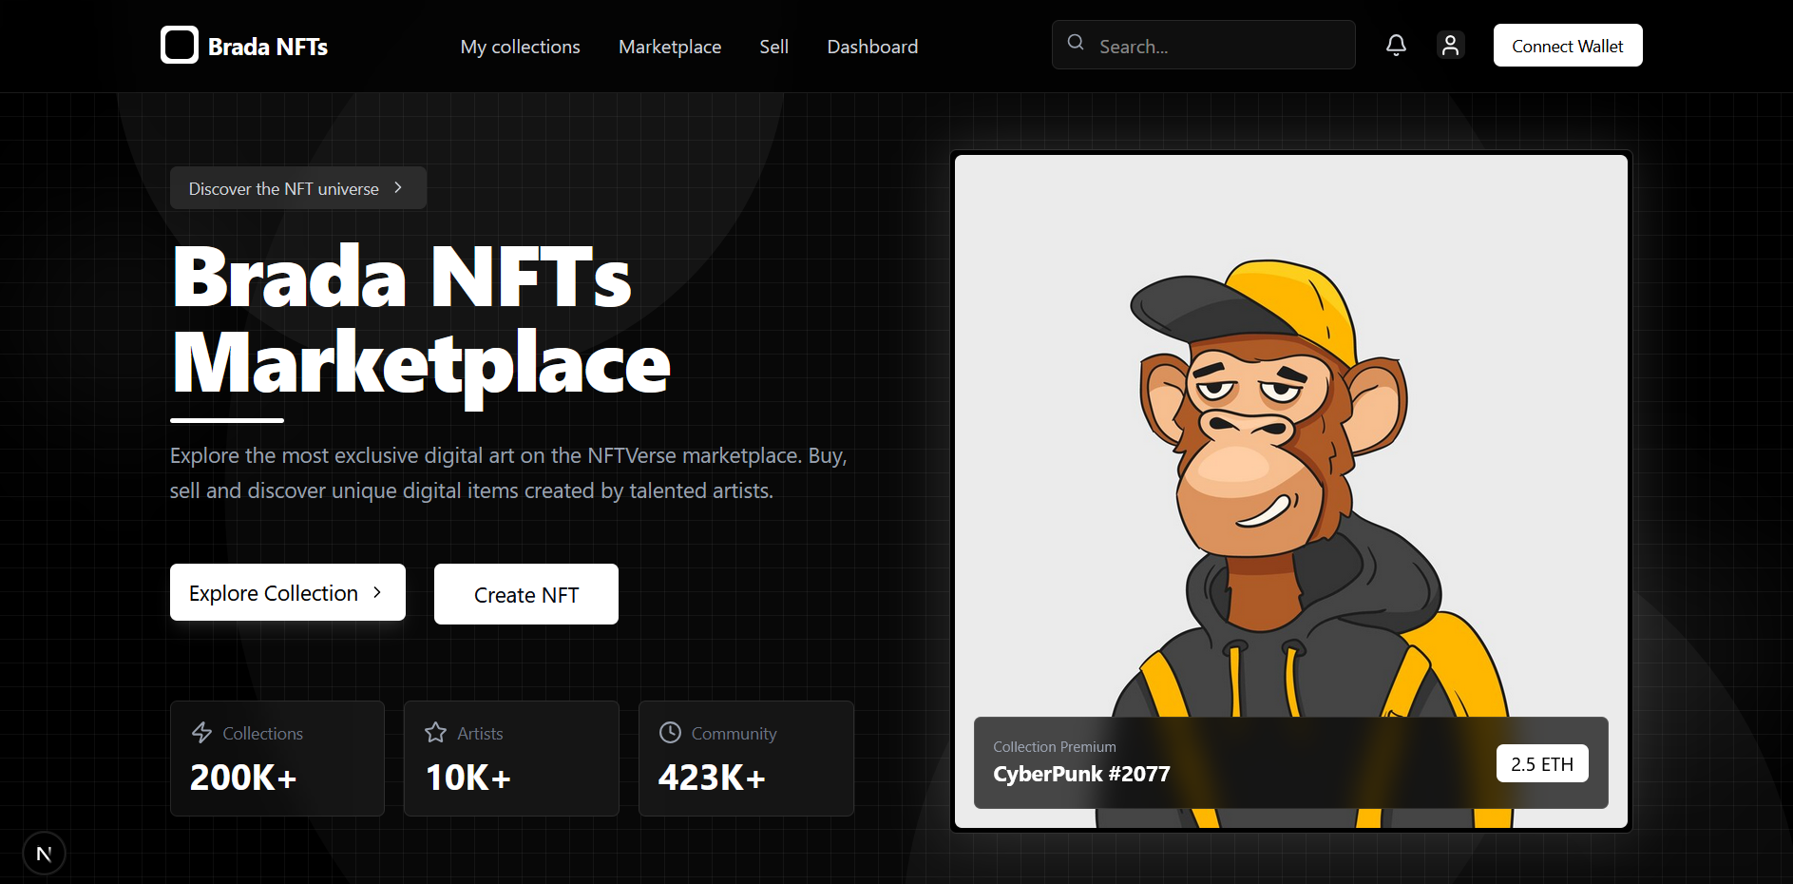The height and width of the screenshot is (884, 1793).
Task: Focus the Search input field
Action: tap(1203, 45)
